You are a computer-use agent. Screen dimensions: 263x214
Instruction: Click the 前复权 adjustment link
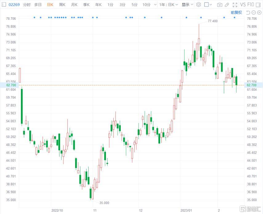(236, 12)
